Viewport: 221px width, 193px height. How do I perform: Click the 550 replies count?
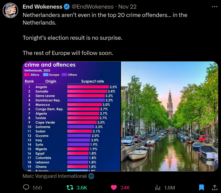point(37,188)
